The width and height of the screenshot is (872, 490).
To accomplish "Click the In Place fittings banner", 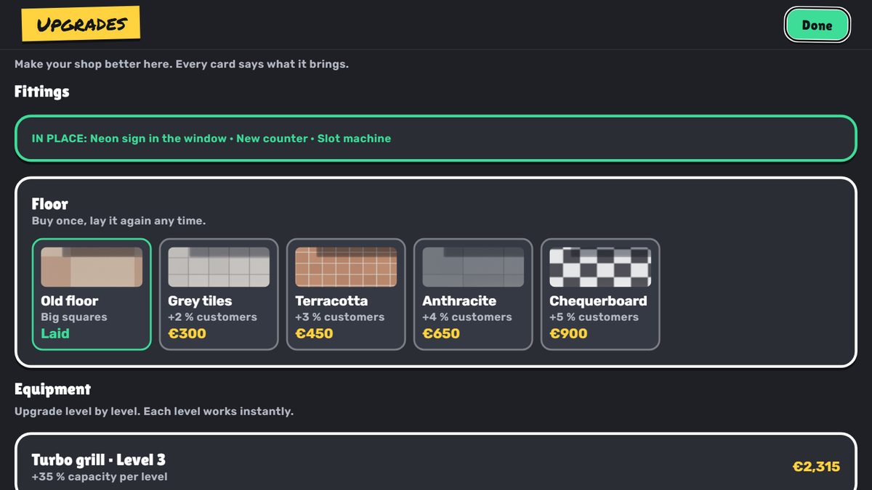I will [436, 138].
